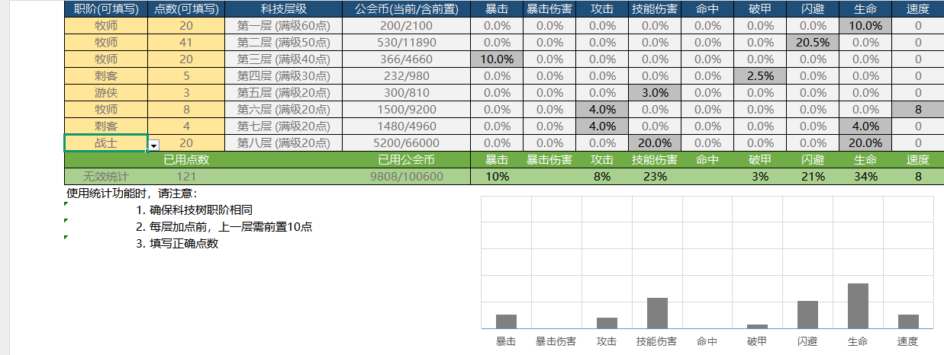Click the 第八层 (满级20点) cell
This screenshot has height=355, width=944.
[x=283, y=142]
